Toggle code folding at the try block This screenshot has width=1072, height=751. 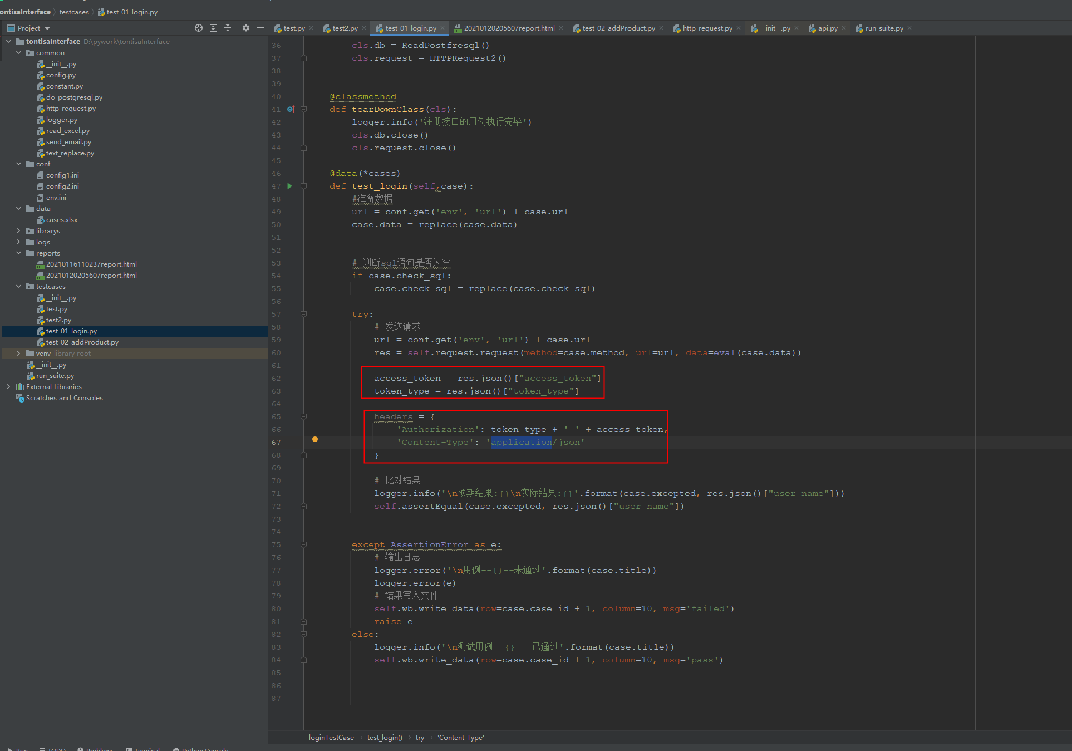click(303, 314)
